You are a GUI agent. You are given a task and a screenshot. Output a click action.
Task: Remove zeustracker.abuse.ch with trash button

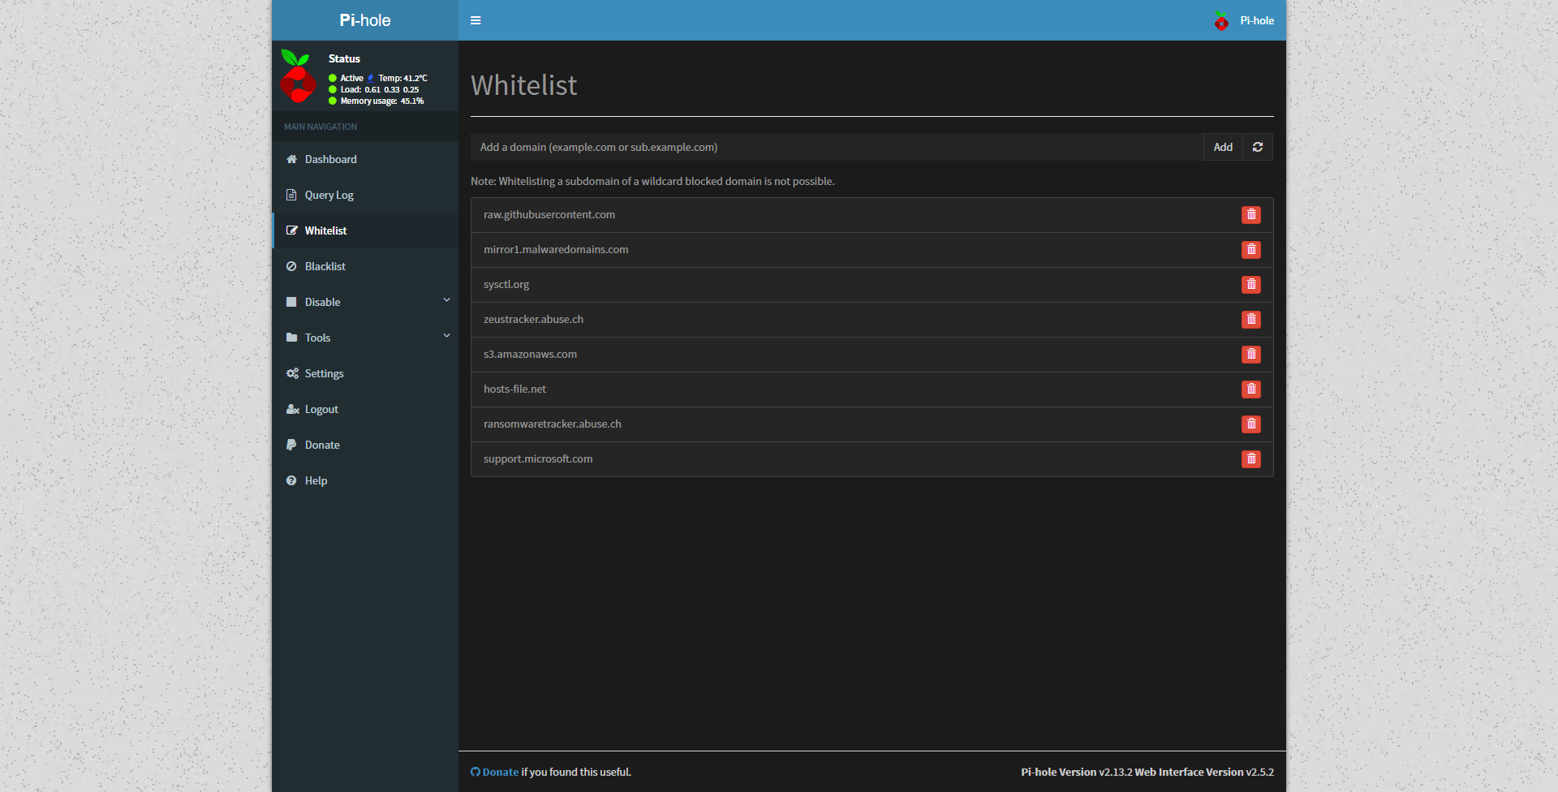pyautogui.click(x=1250, y=320)
